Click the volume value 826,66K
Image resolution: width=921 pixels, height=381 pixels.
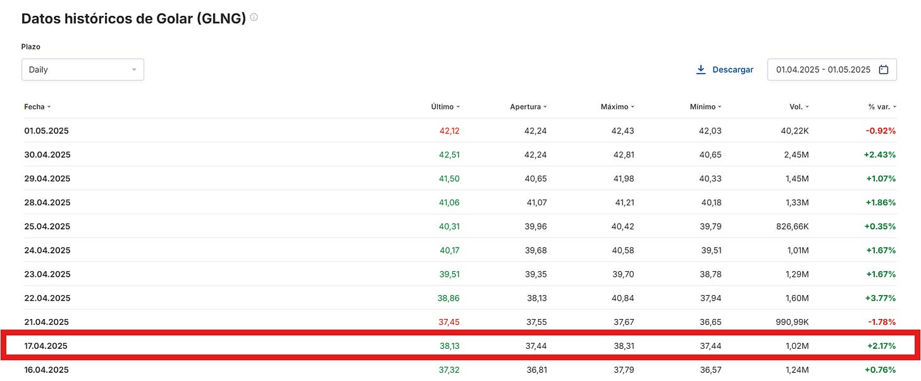coord(793,226)
